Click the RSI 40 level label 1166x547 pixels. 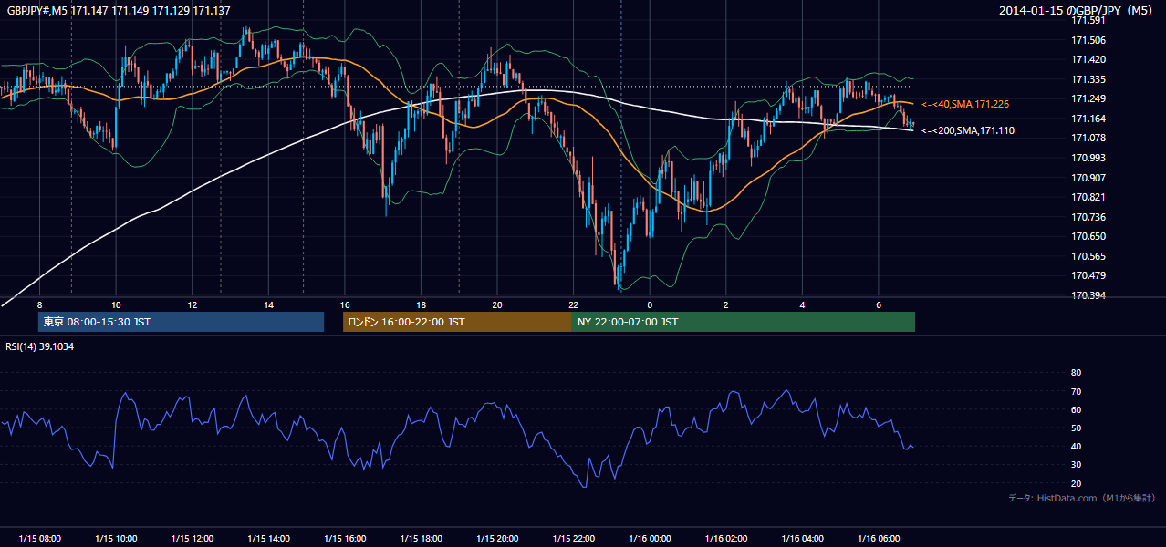click(1076, 446)
